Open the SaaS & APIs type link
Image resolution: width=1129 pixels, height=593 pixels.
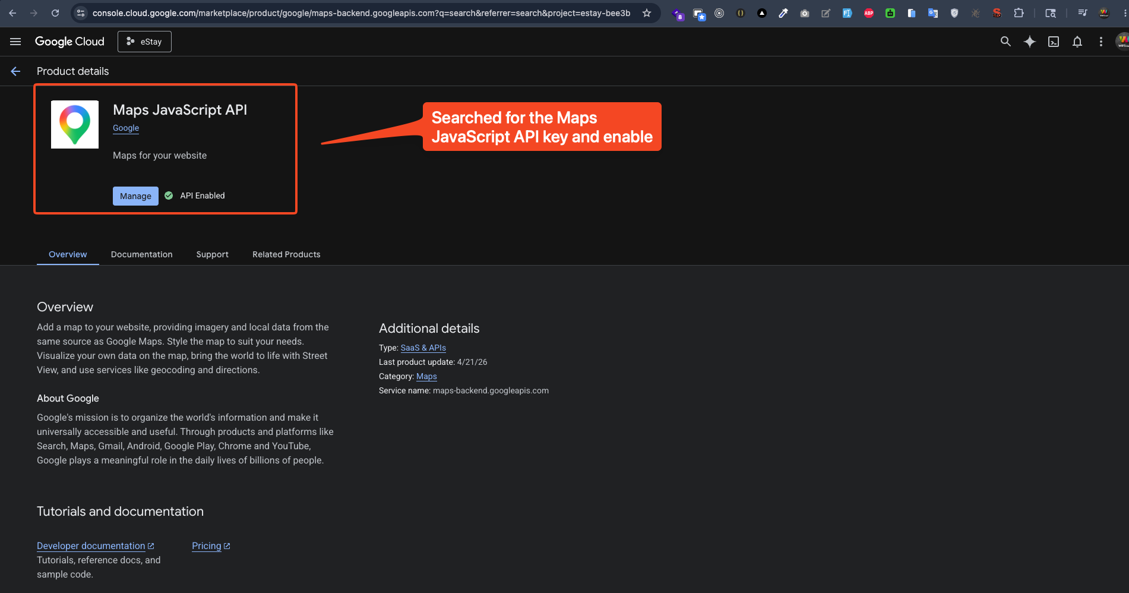click(x=423, y=348)
